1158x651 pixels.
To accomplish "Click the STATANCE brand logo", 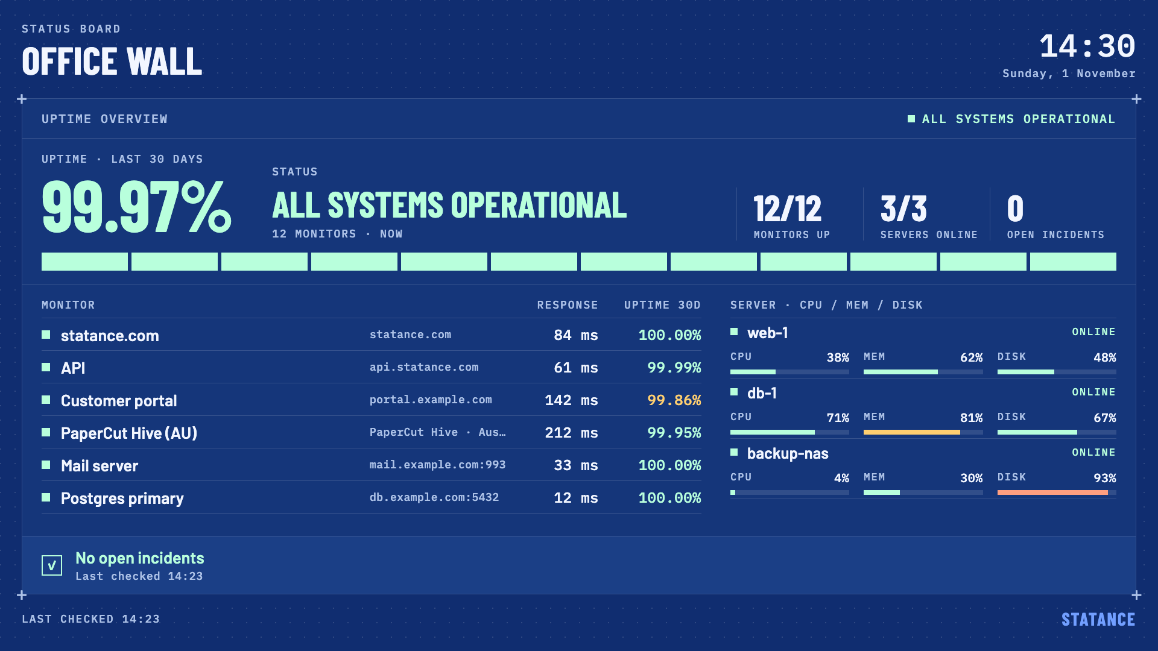I will tap(1098, 620).
